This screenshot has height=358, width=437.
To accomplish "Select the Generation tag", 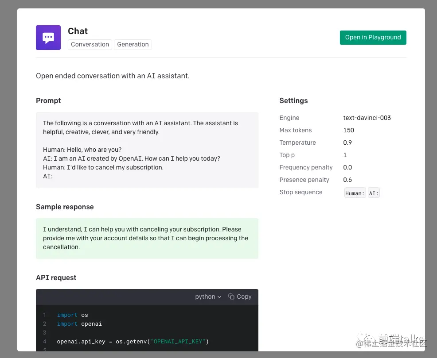I will [133, 45].
